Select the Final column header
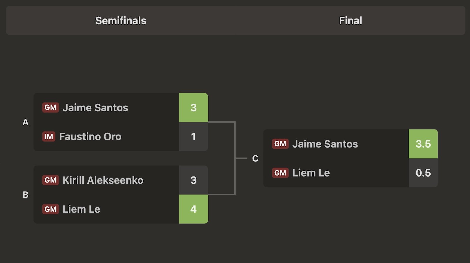The image size is (470, 263). 350,21
